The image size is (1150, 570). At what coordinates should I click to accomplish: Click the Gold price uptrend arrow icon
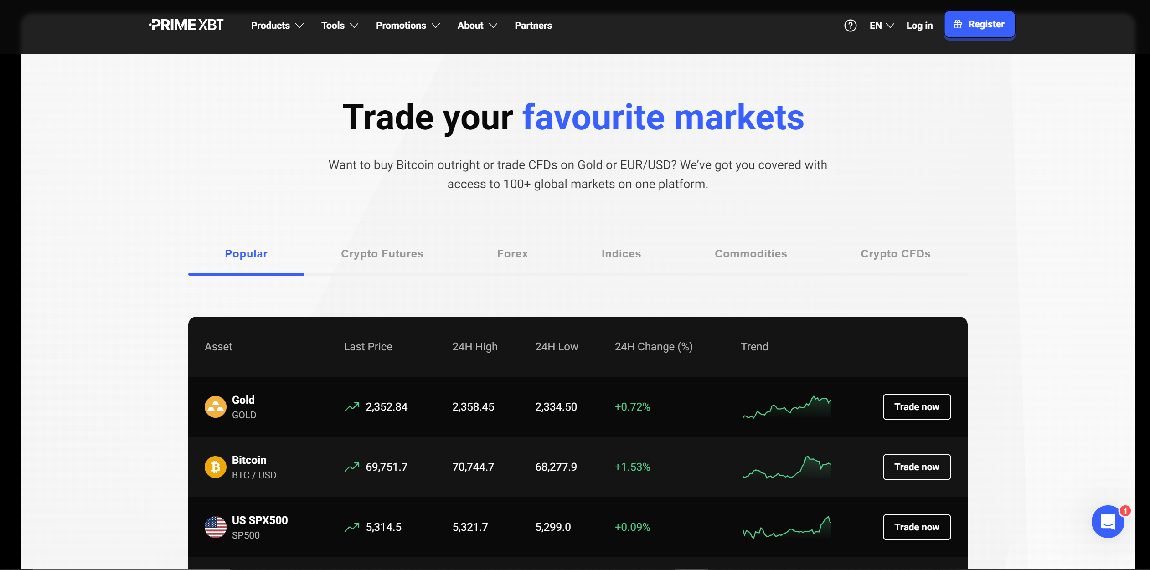tap(352, 407)
